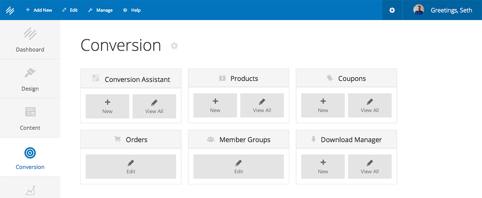Click the Orders header
The image size is (482, 198).
tap(131, 139)
